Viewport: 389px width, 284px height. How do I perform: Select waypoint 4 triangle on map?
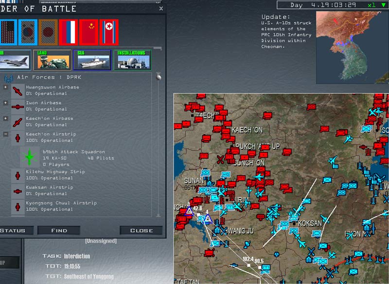[x=208, y=219]
